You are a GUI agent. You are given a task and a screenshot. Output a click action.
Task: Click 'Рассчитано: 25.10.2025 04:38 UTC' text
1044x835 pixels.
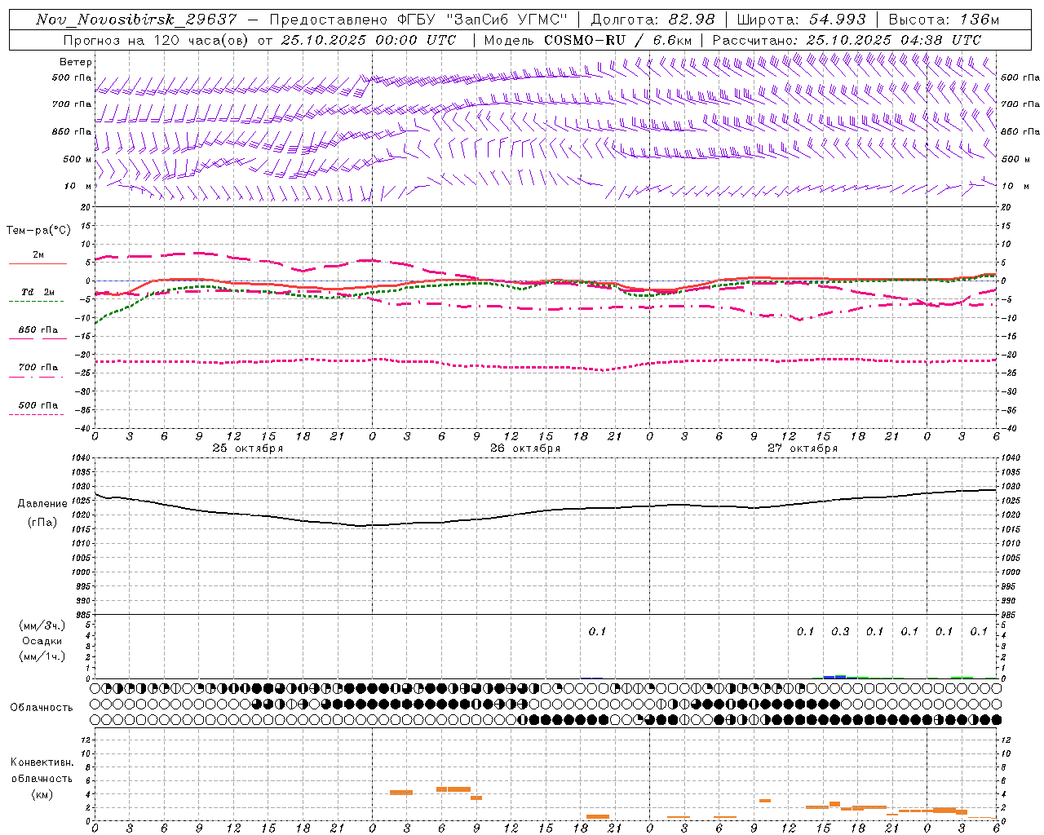[847, 40]
